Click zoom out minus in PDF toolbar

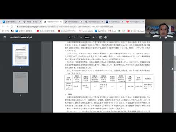[81, 37]
